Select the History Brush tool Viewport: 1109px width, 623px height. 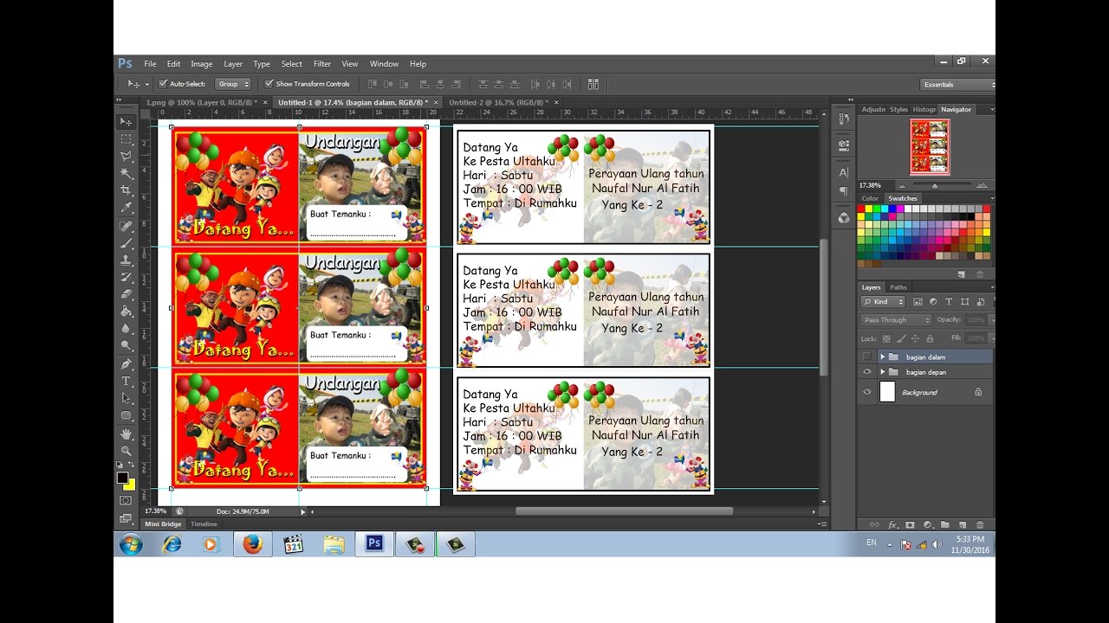126,278
